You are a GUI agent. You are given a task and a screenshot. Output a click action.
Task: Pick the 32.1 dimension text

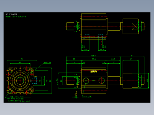coord(73,63)
